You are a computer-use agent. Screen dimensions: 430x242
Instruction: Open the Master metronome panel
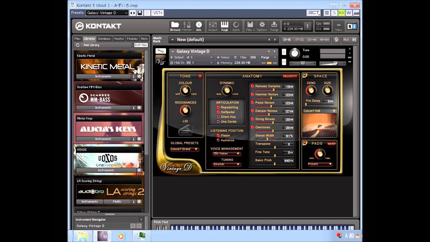(187, 26)
